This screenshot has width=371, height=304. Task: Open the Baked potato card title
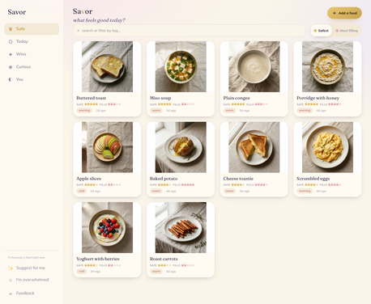click(x=164, y=179)
